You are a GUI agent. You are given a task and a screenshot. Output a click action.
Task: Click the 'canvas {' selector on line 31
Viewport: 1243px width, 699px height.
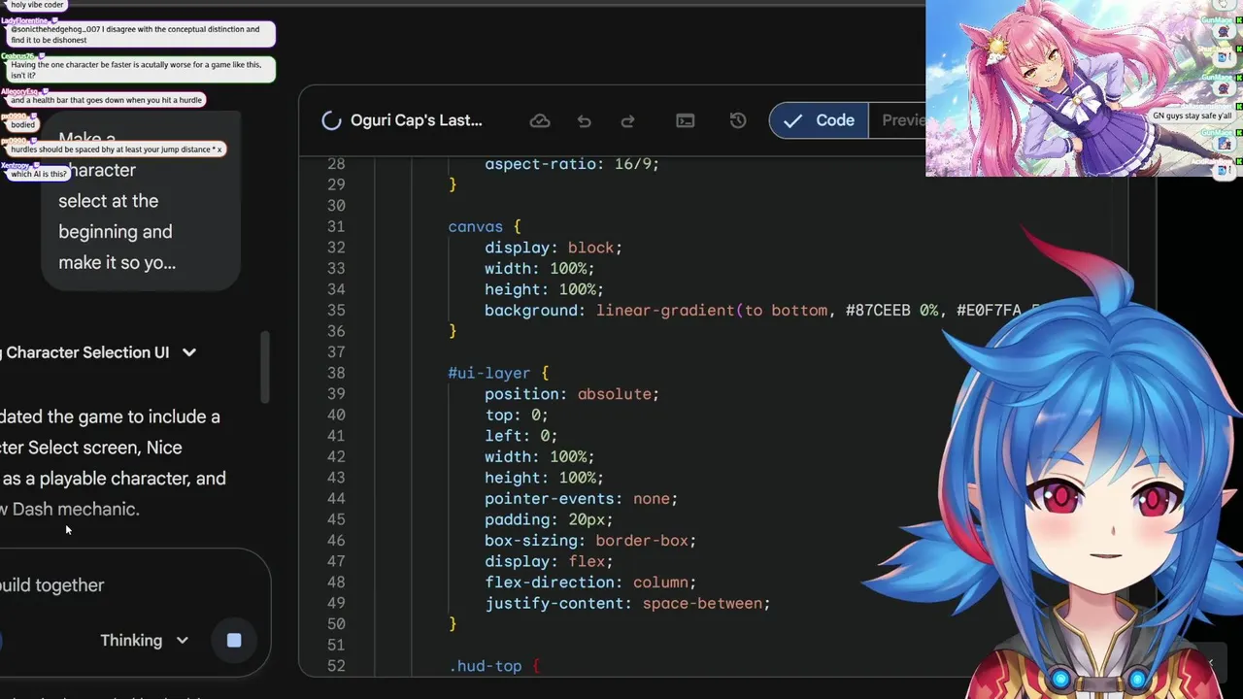tap(485, 226)
